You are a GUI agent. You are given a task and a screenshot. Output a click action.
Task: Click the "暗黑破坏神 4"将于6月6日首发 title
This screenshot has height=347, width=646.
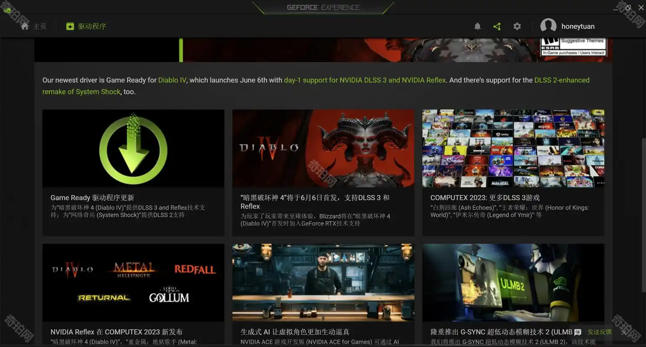point(315,202)
